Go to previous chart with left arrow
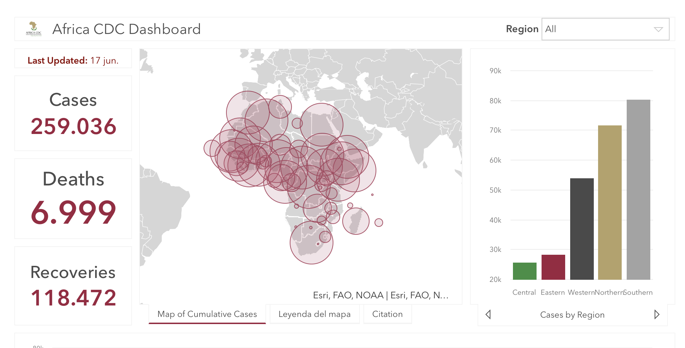Viewport: 685px width, 348px height. pos(488,314)
